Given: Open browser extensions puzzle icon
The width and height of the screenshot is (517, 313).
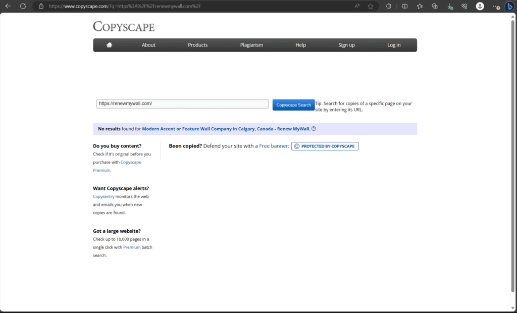Looking at the screenshot, I should (x=388, y=6).
